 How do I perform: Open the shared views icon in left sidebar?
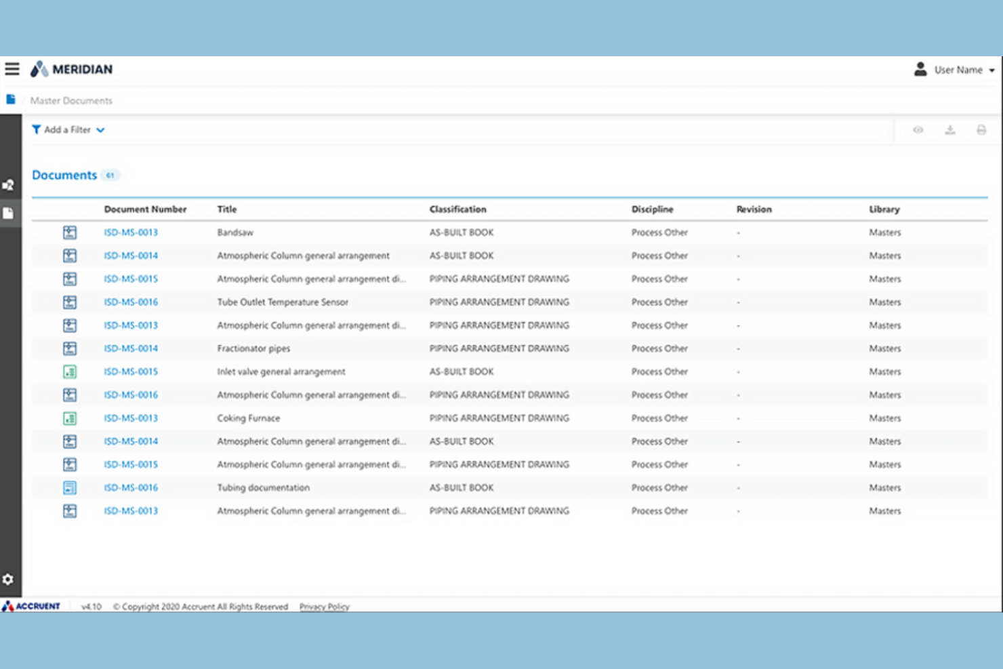coord(9,184)
